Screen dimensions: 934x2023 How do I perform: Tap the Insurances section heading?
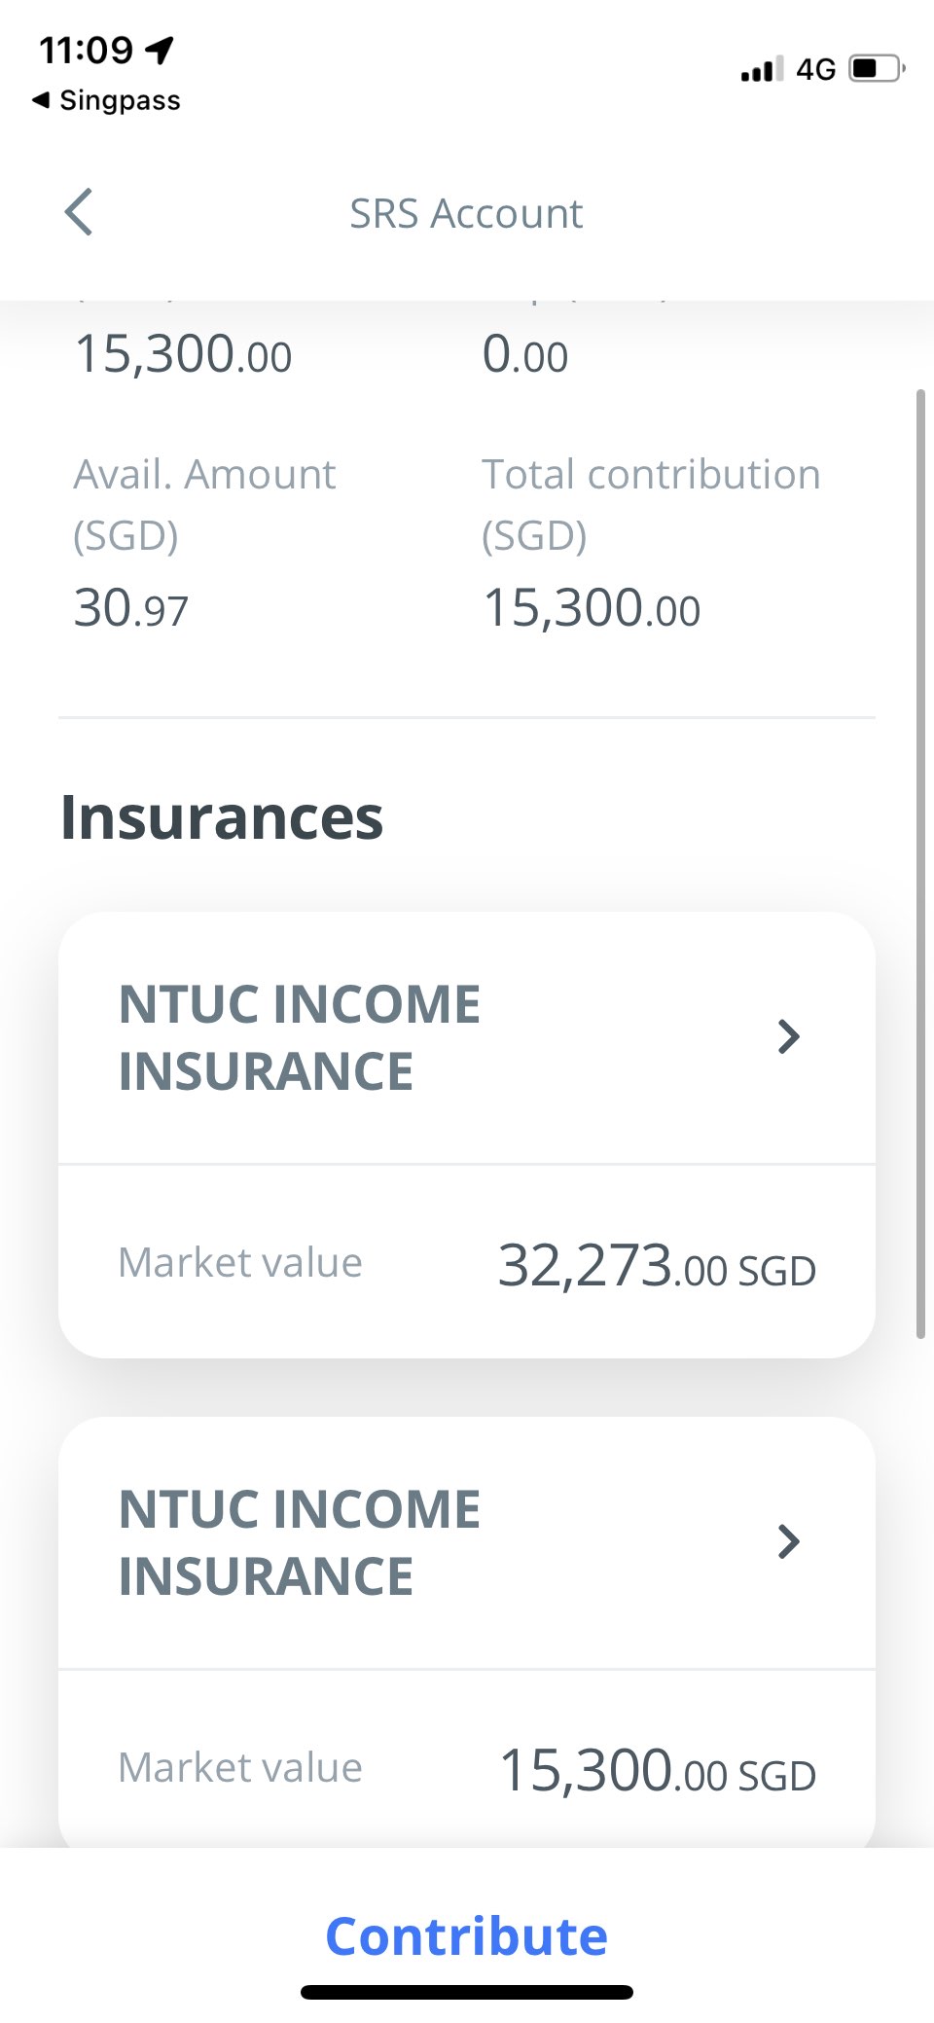222,817
